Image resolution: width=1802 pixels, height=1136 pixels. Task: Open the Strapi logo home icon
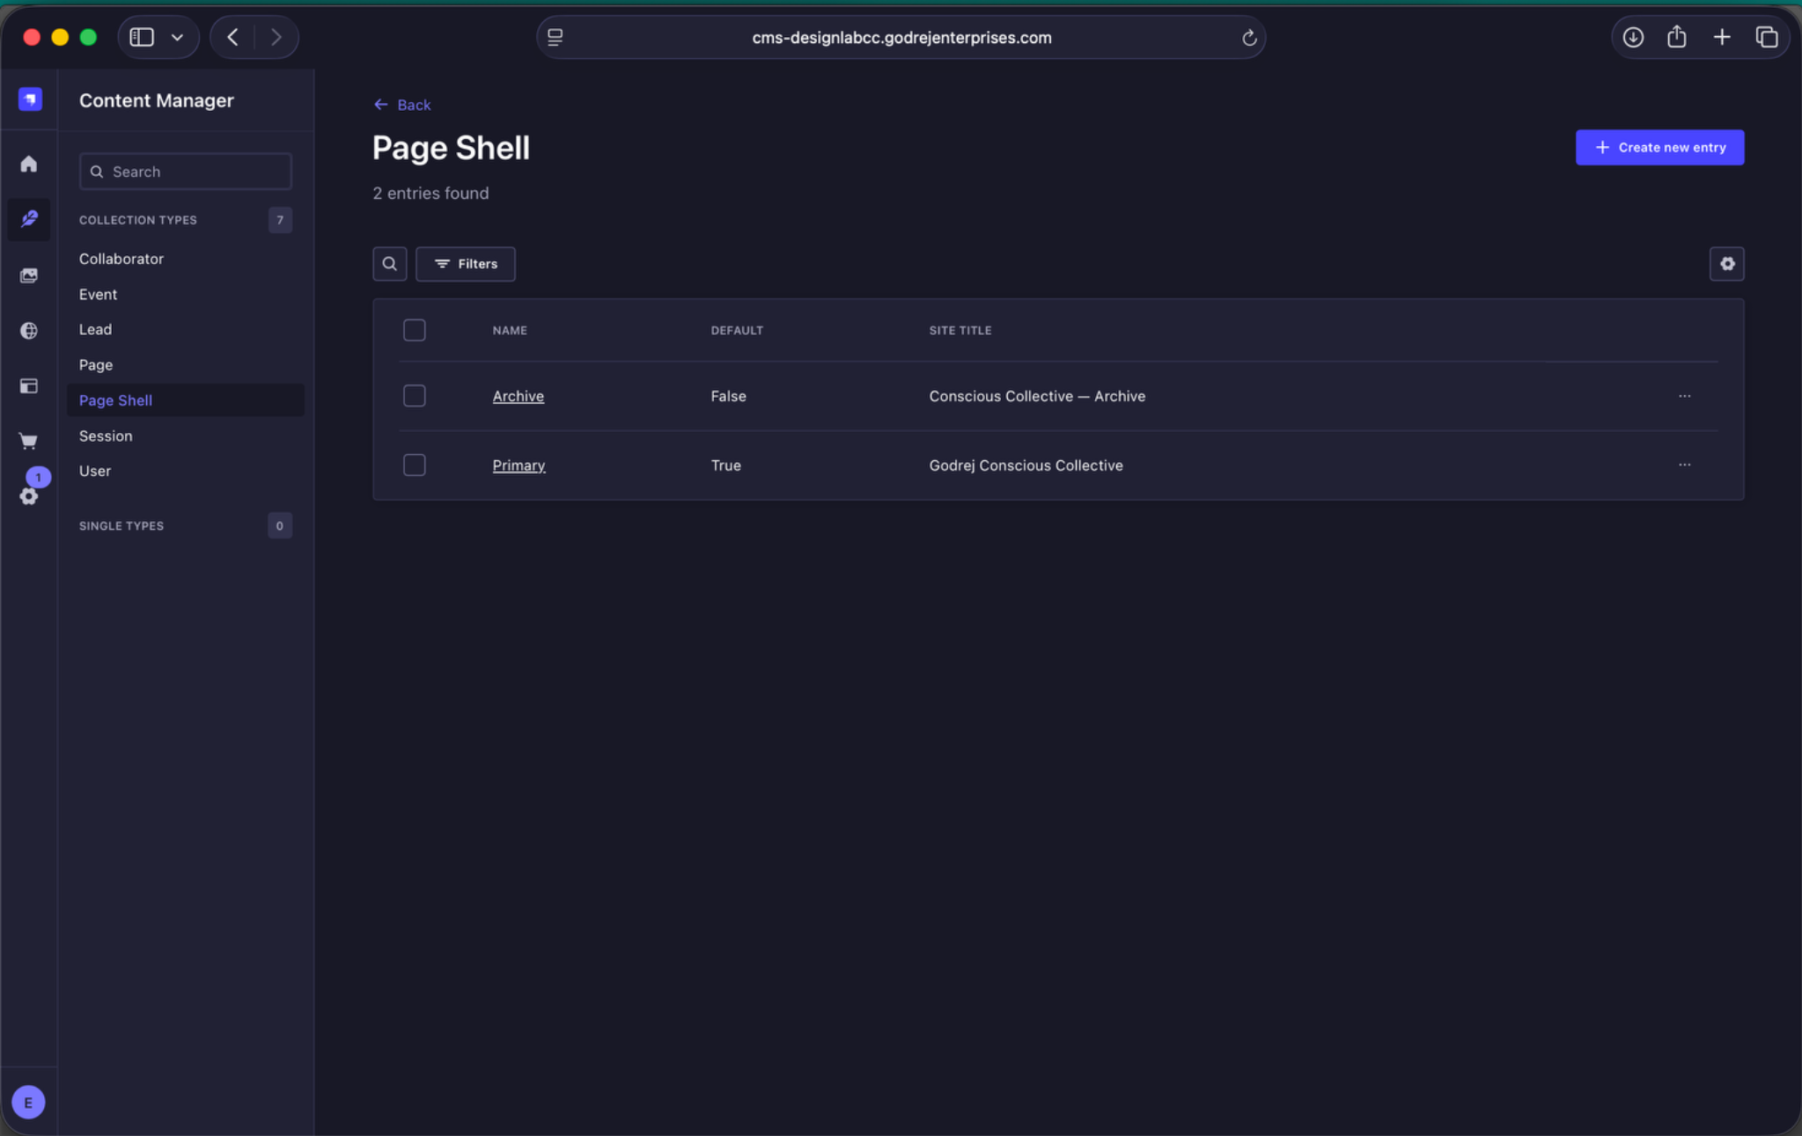tap(30, 99)
